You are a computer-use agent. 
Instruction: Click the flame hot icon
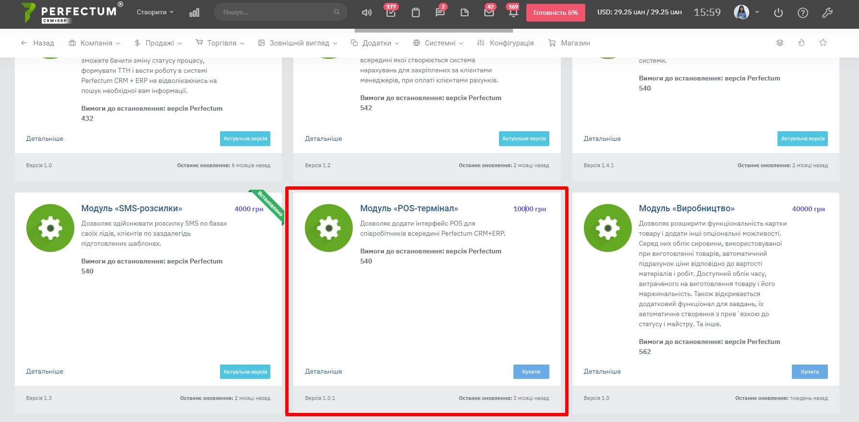[801, 43]
